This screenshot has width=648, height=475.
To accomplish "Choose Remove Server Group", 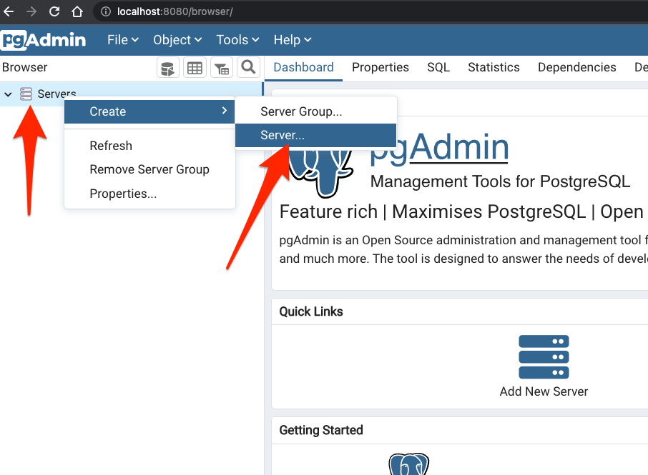I will point(149,169).
